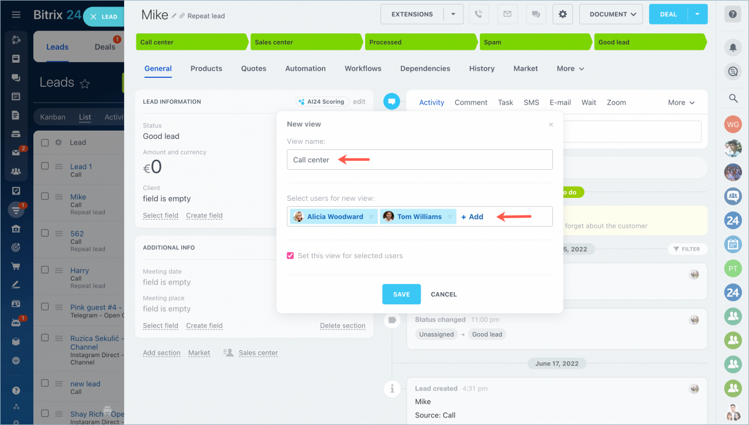
Task: Open the shopping cart icon in left sidebar
Action: tap(16, 266)
